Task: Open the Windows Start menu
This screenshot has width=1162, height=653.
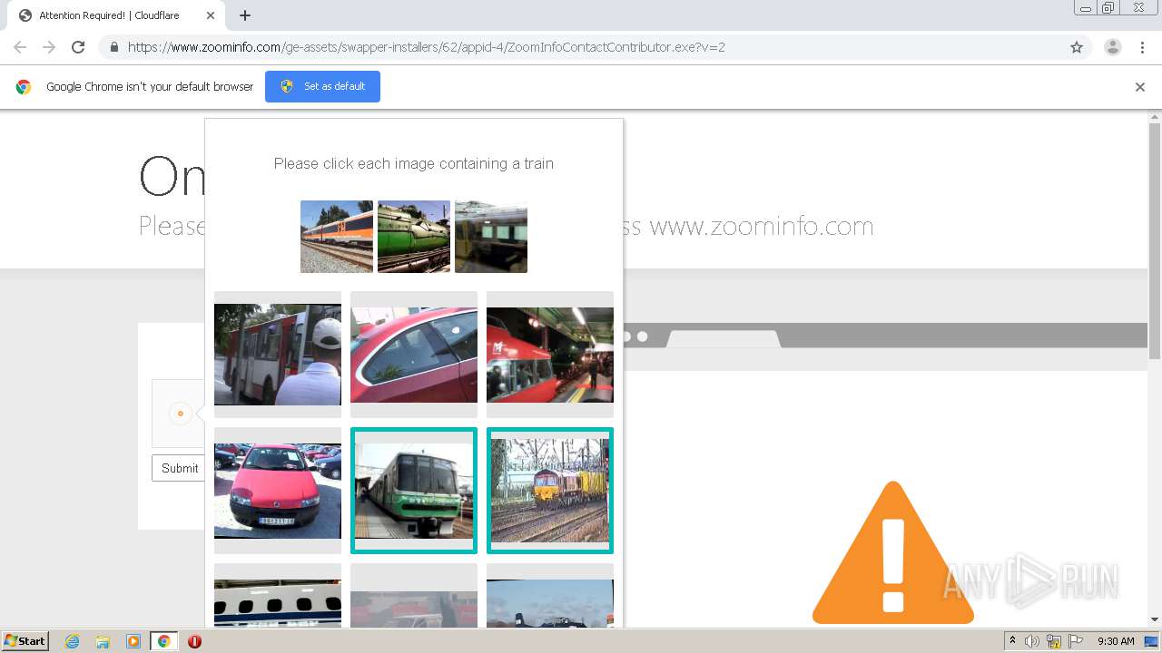Action: 25,641
